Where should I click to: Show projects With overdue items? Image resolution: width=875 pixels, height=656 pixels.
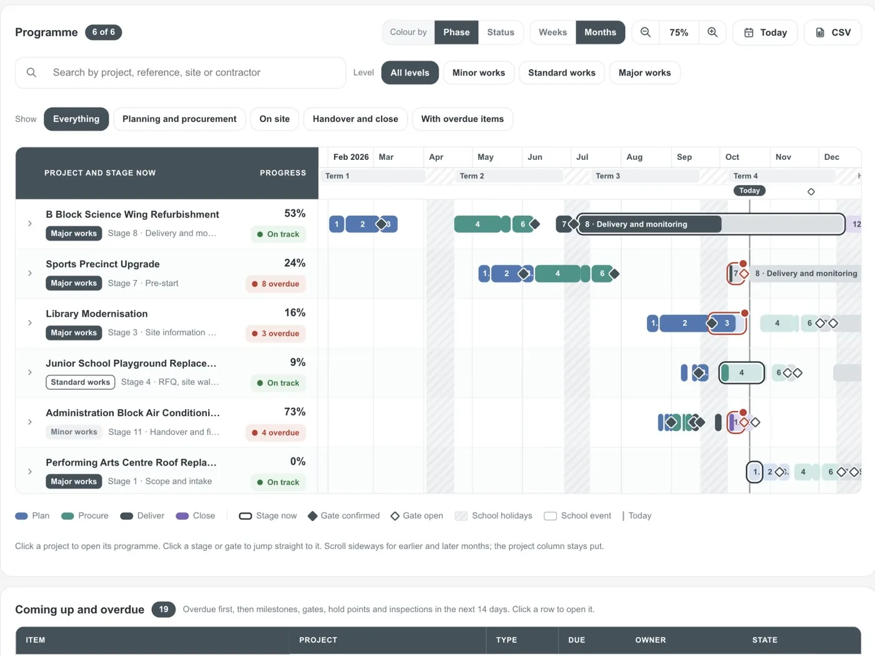click(x=462, y=119)
